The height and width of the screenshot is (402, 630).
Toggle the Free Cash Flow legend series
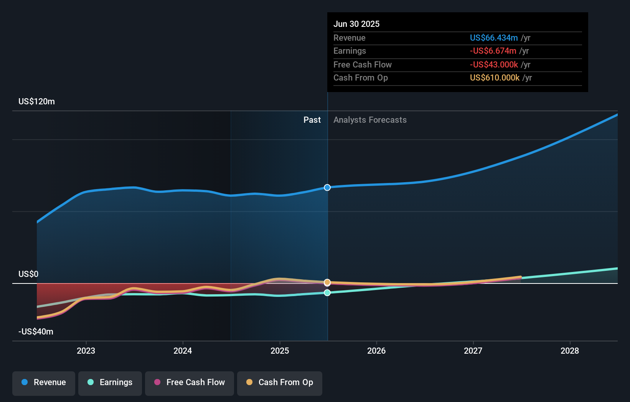[190, 383]
